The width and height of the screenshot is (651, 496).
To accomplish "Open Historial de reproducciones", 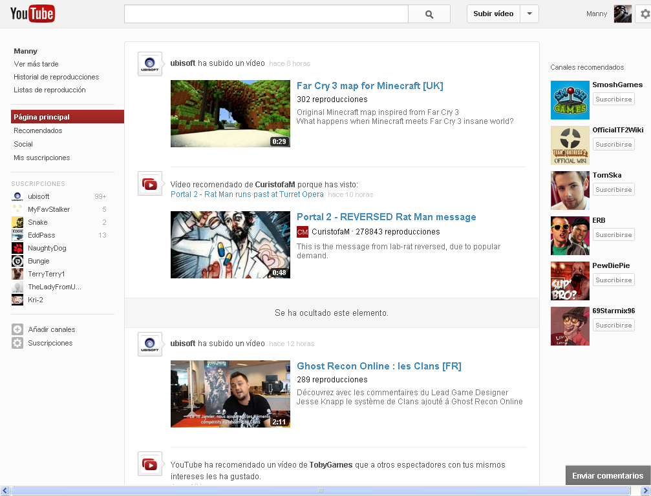I will (56, 77).
